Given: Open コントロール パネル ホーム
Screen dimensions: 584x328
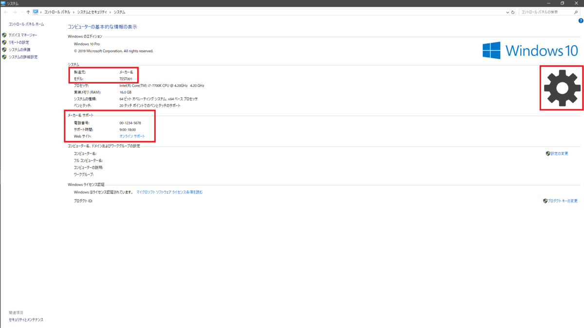Looking at the screenshot, I should point(26,24).
